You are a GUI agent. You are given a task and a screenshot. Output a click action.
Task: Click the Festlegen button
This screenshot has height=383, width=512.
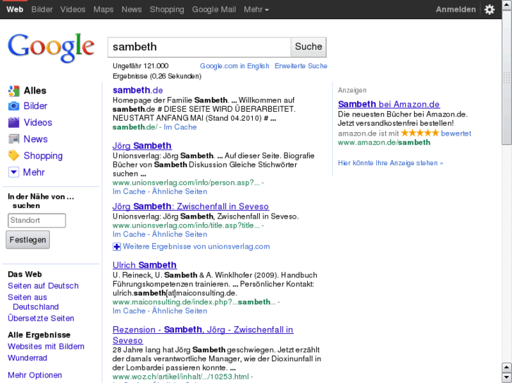coord(27,240)
